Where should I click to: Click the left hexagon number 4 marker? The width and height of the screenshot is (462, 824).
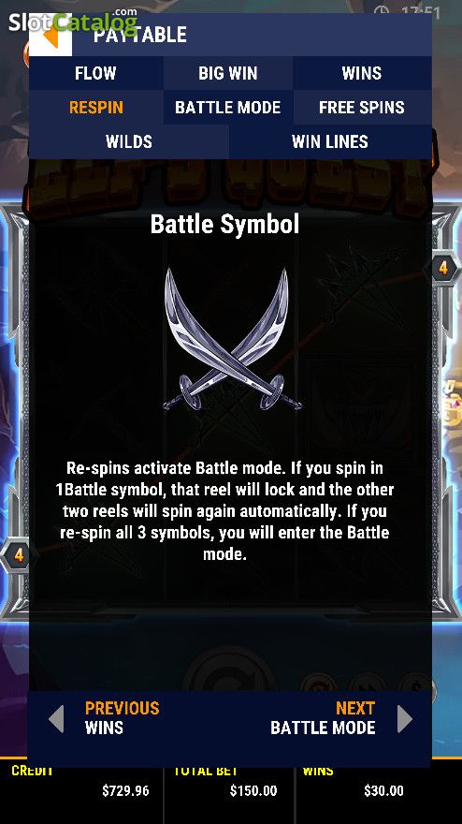19,555
